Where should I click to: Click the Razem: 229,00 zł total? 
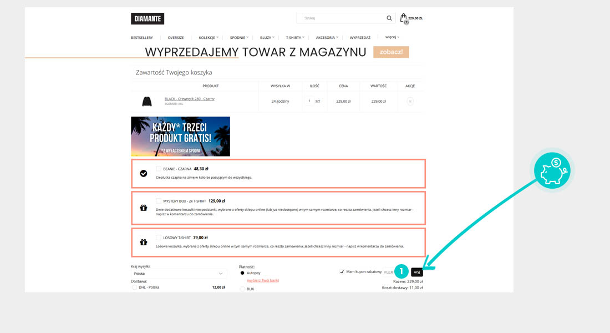(x=408, y=281)
